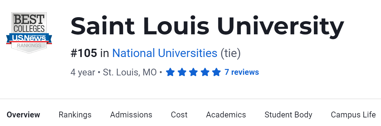Click the fifth (last) rating star
Viewport: 381px width, 126px height.
click(x=216, y=72)
